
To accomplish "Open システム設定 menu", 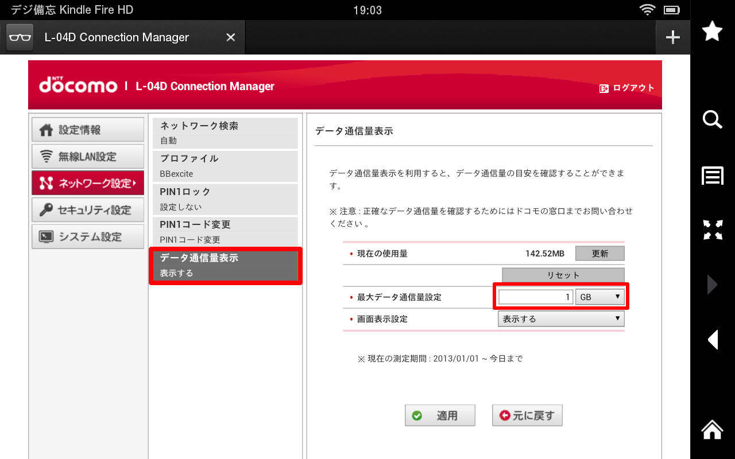I will coord(88,236).
